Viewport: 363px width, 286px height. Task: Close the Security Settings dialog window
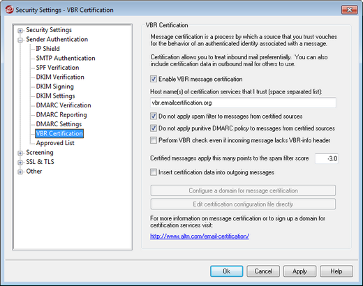tap(349, 10)
